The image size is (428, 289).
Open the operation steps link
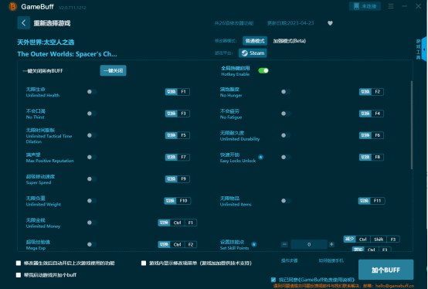[x=290, y=260]
